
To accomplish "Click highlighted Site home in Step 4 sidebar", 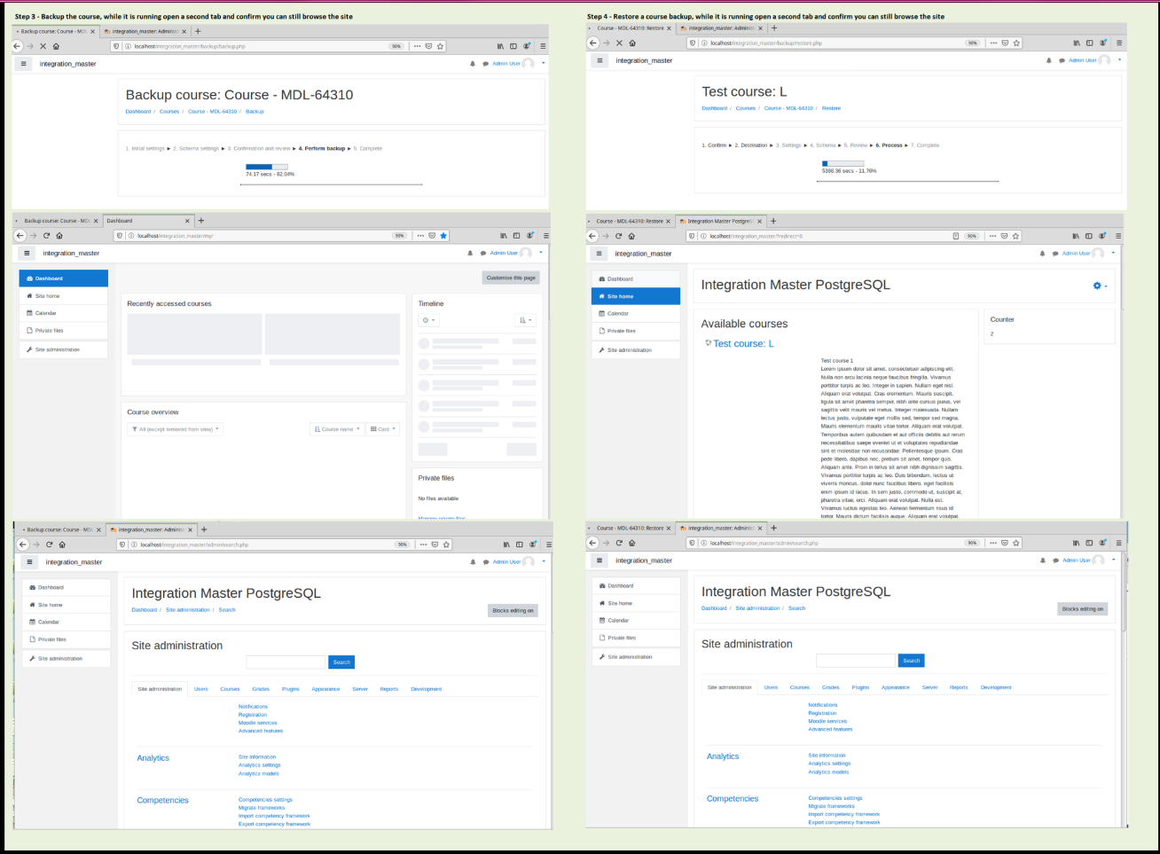I will pyautogui.click(x=636, y=296).
